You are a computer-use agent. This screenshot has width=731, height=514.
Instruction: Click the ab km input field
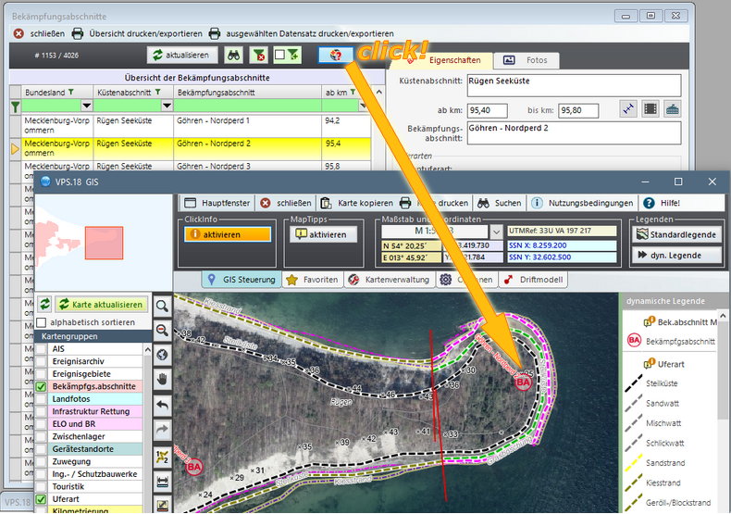pyautogui.click(x=487, y=110)
